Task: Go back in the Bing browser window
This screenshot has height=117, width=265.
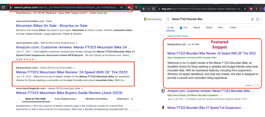Action: [144, 9]
